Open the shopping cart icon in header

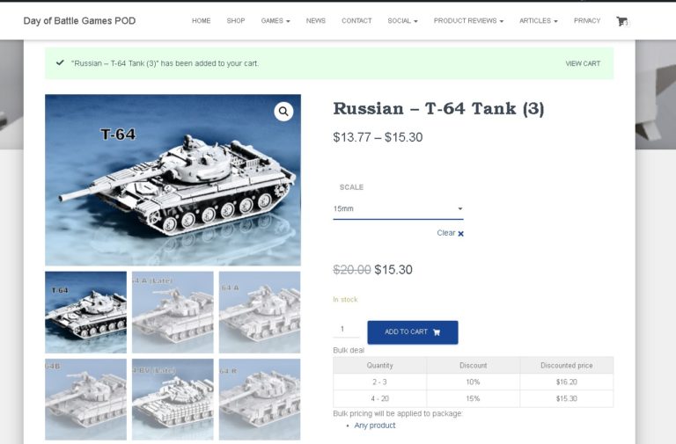click(621, 21)
